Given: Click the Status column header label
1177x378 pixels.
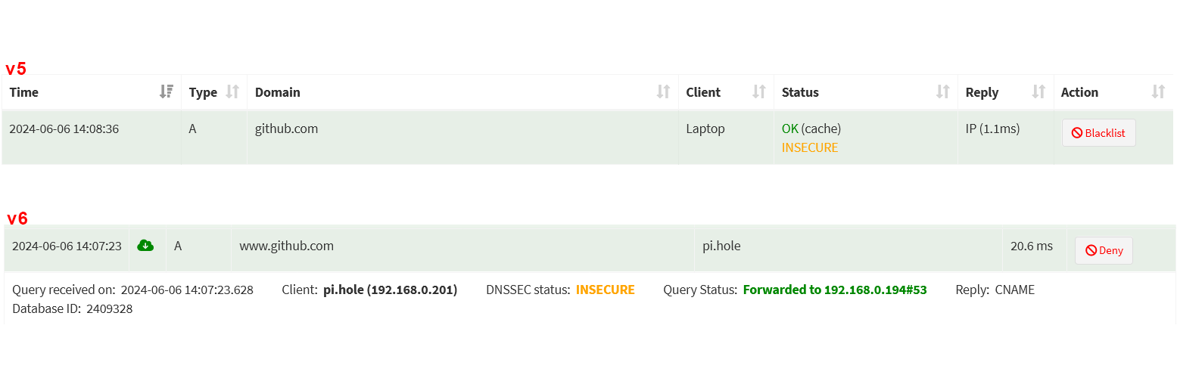Looking at the screenshot, I should 800,92.
